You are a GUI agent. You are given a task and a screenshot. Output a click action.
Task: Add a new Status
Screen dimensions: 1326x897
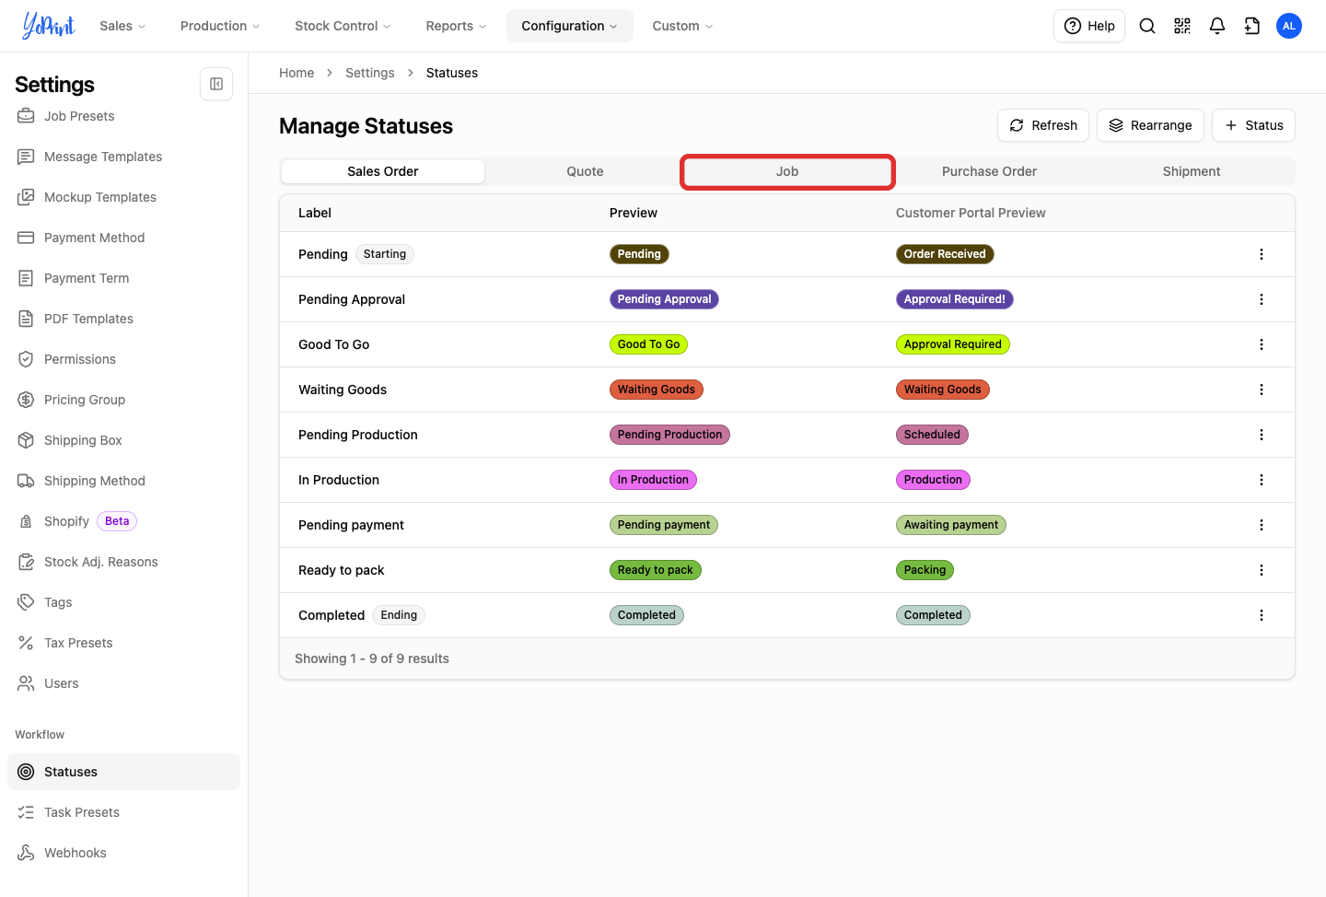click(x=1253, y=125)
